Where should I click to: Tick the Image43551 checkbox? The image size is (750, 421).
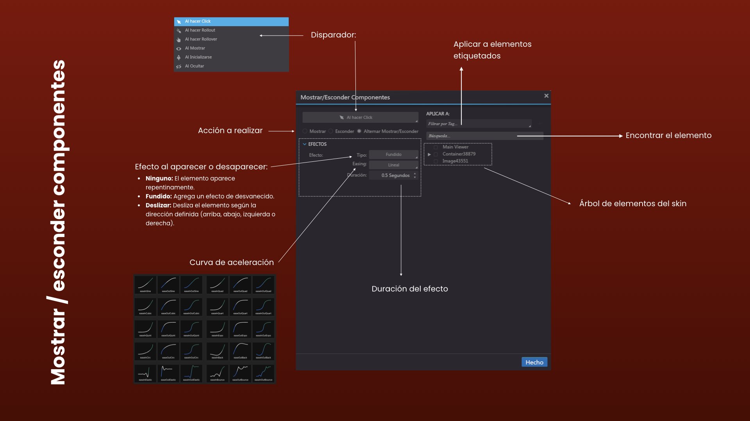pos(436,161)
